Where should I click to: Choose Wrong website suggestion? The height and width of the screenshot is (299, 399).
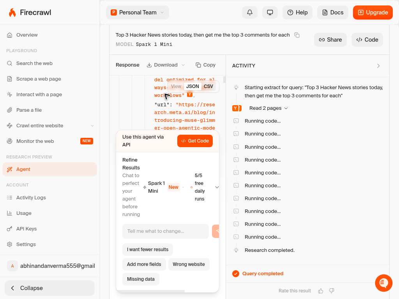coord(189,264)
